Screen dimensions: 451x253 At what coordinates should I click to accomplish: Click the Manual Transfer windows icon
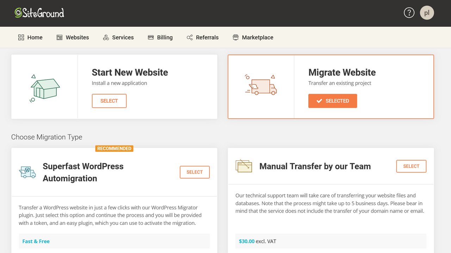tap(244, 166)
